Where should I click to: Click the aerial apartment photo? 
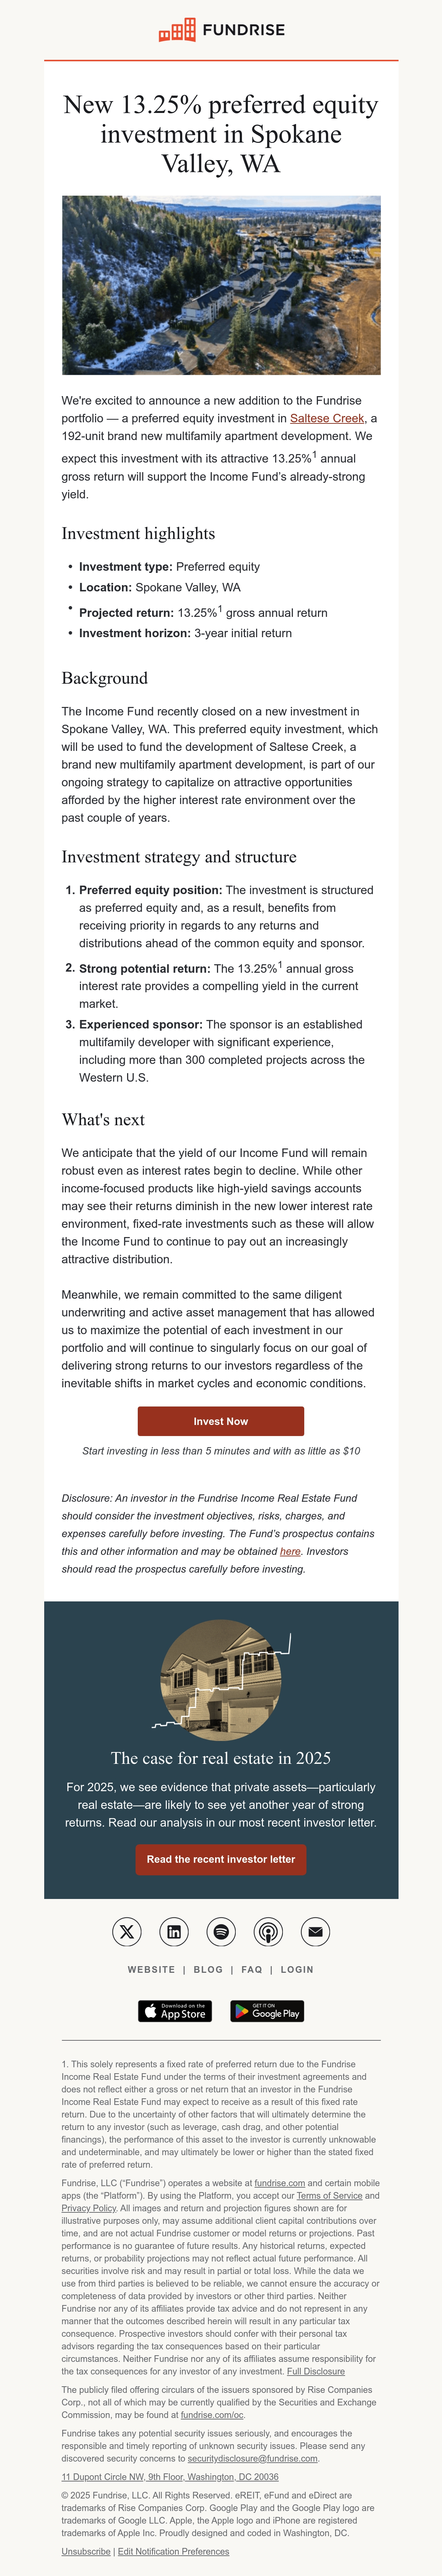tap(221, 285)
